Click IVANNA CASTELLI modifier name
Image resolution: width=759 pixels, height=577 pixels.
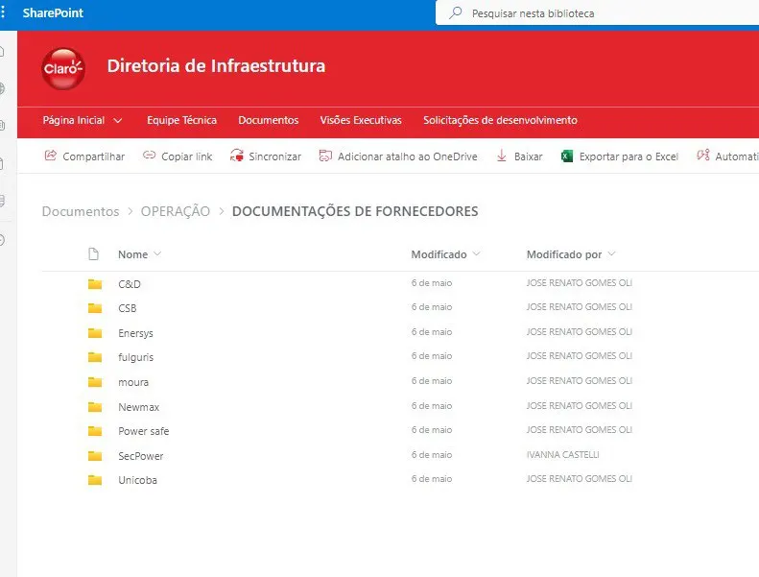pyautogui.click(x=562, y=454)
